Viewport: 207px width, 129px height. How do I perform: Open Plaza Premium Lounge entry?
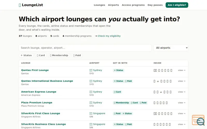pyautogui.click(x=37, y=102)
